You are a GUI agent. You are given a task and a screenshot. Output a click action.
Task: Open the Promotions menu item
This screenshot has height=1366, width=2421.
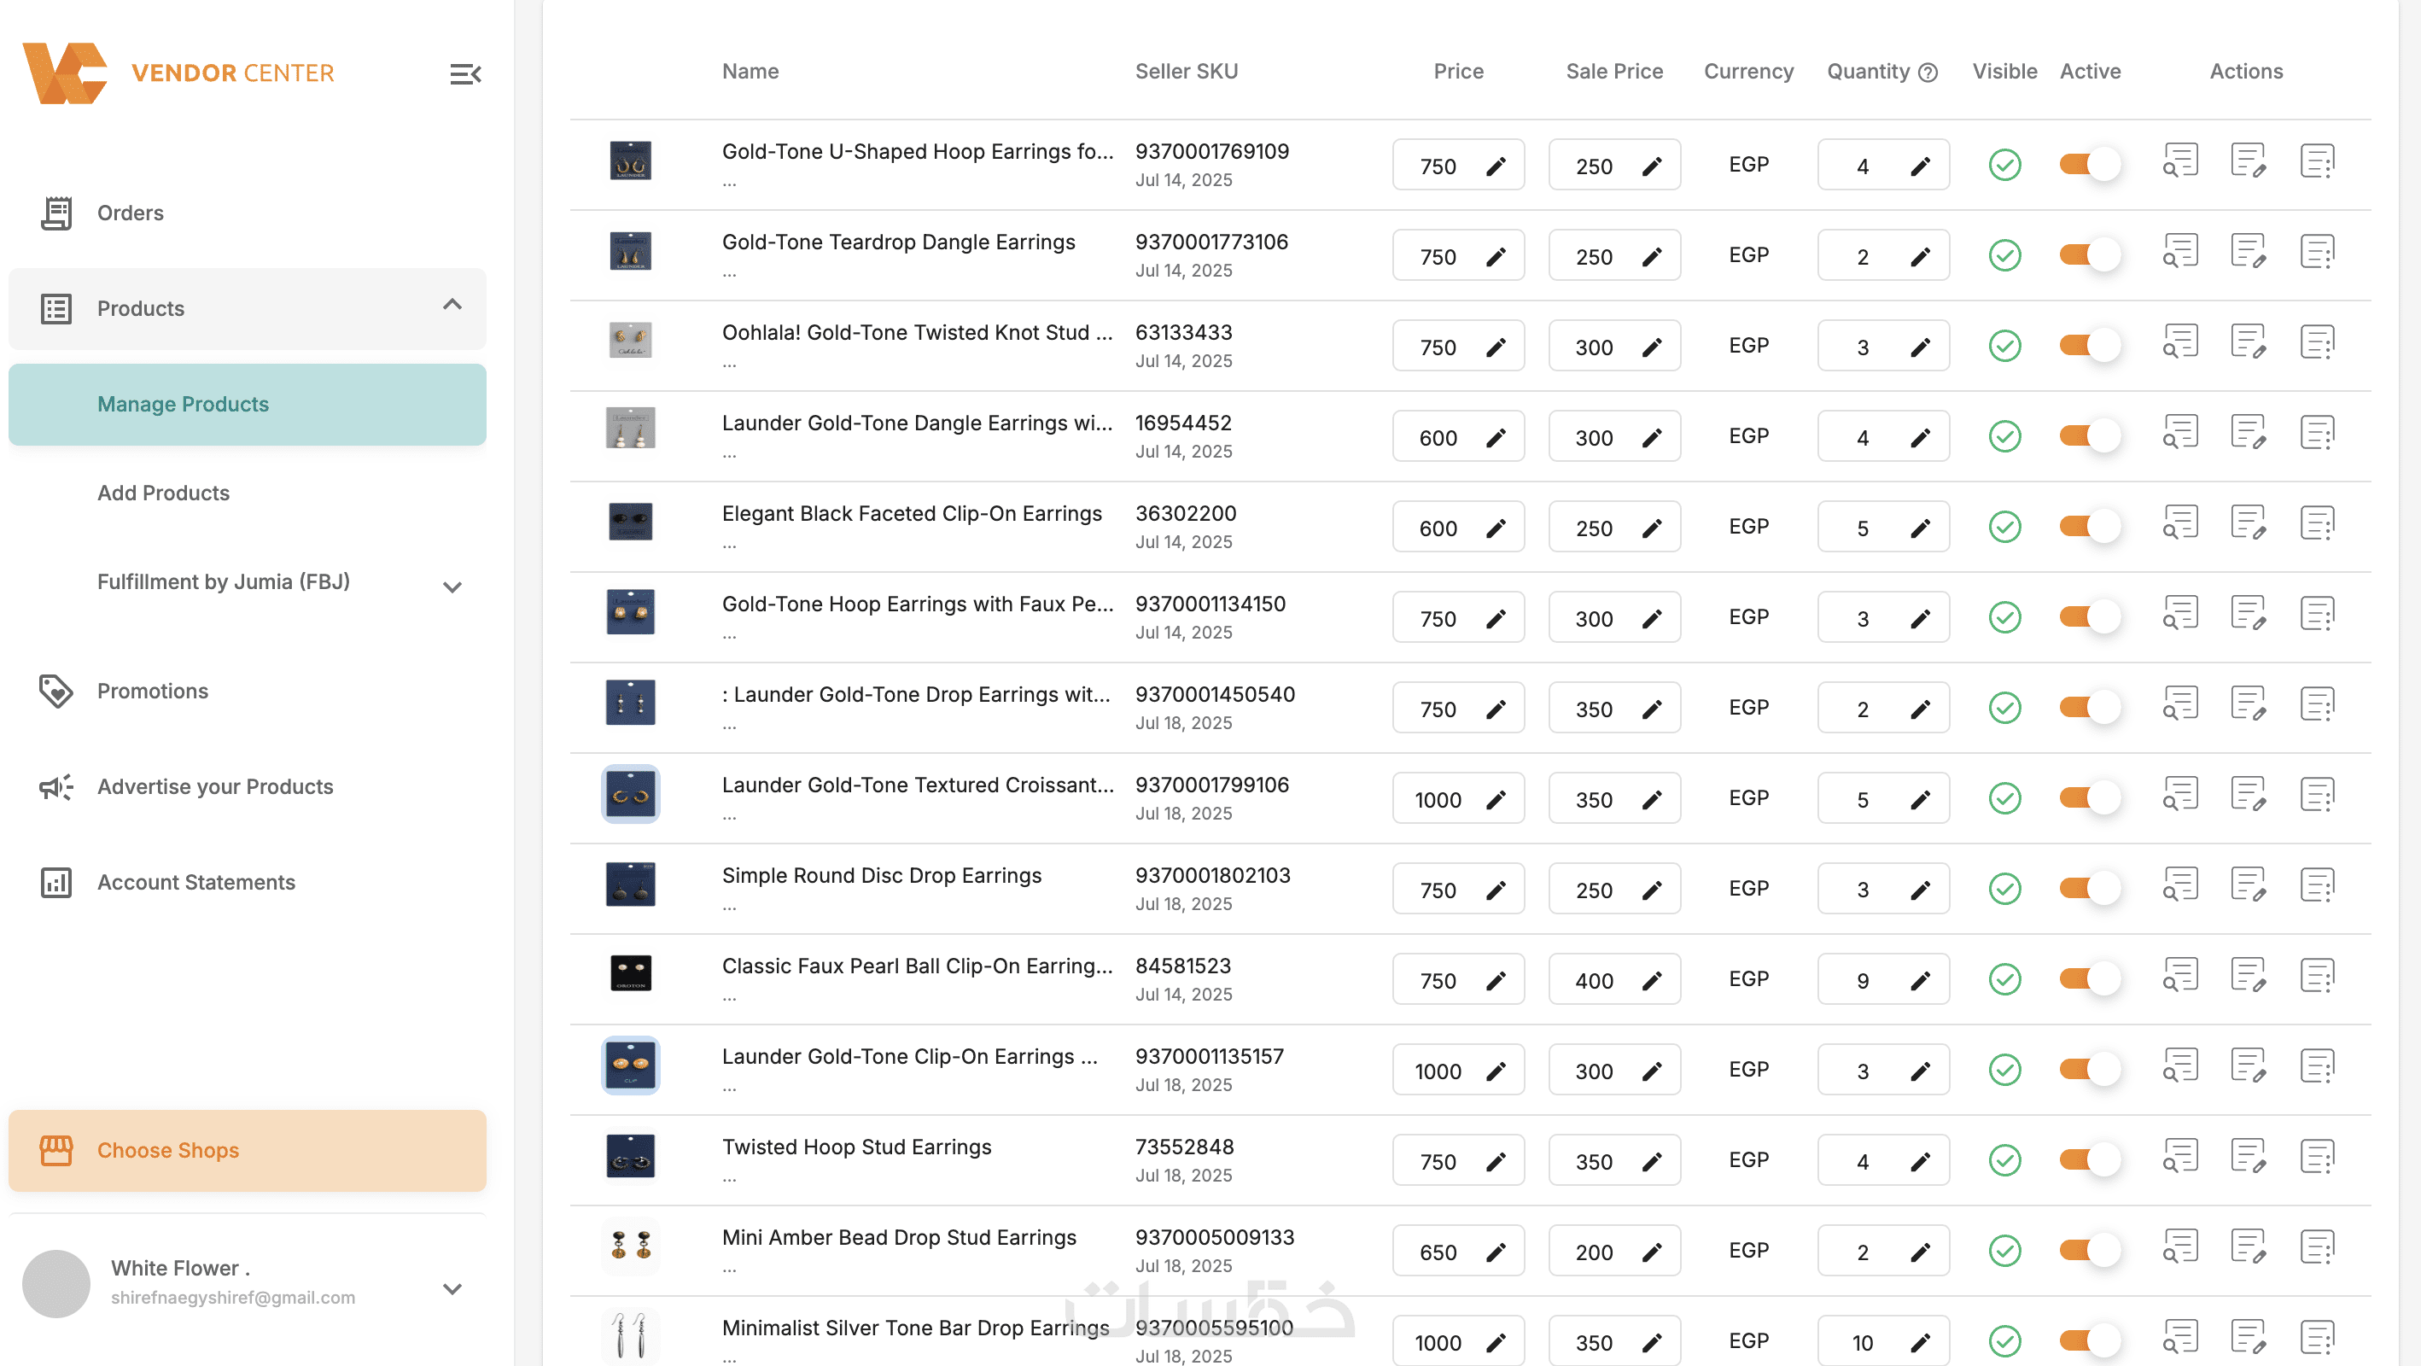tap(152, 691)
